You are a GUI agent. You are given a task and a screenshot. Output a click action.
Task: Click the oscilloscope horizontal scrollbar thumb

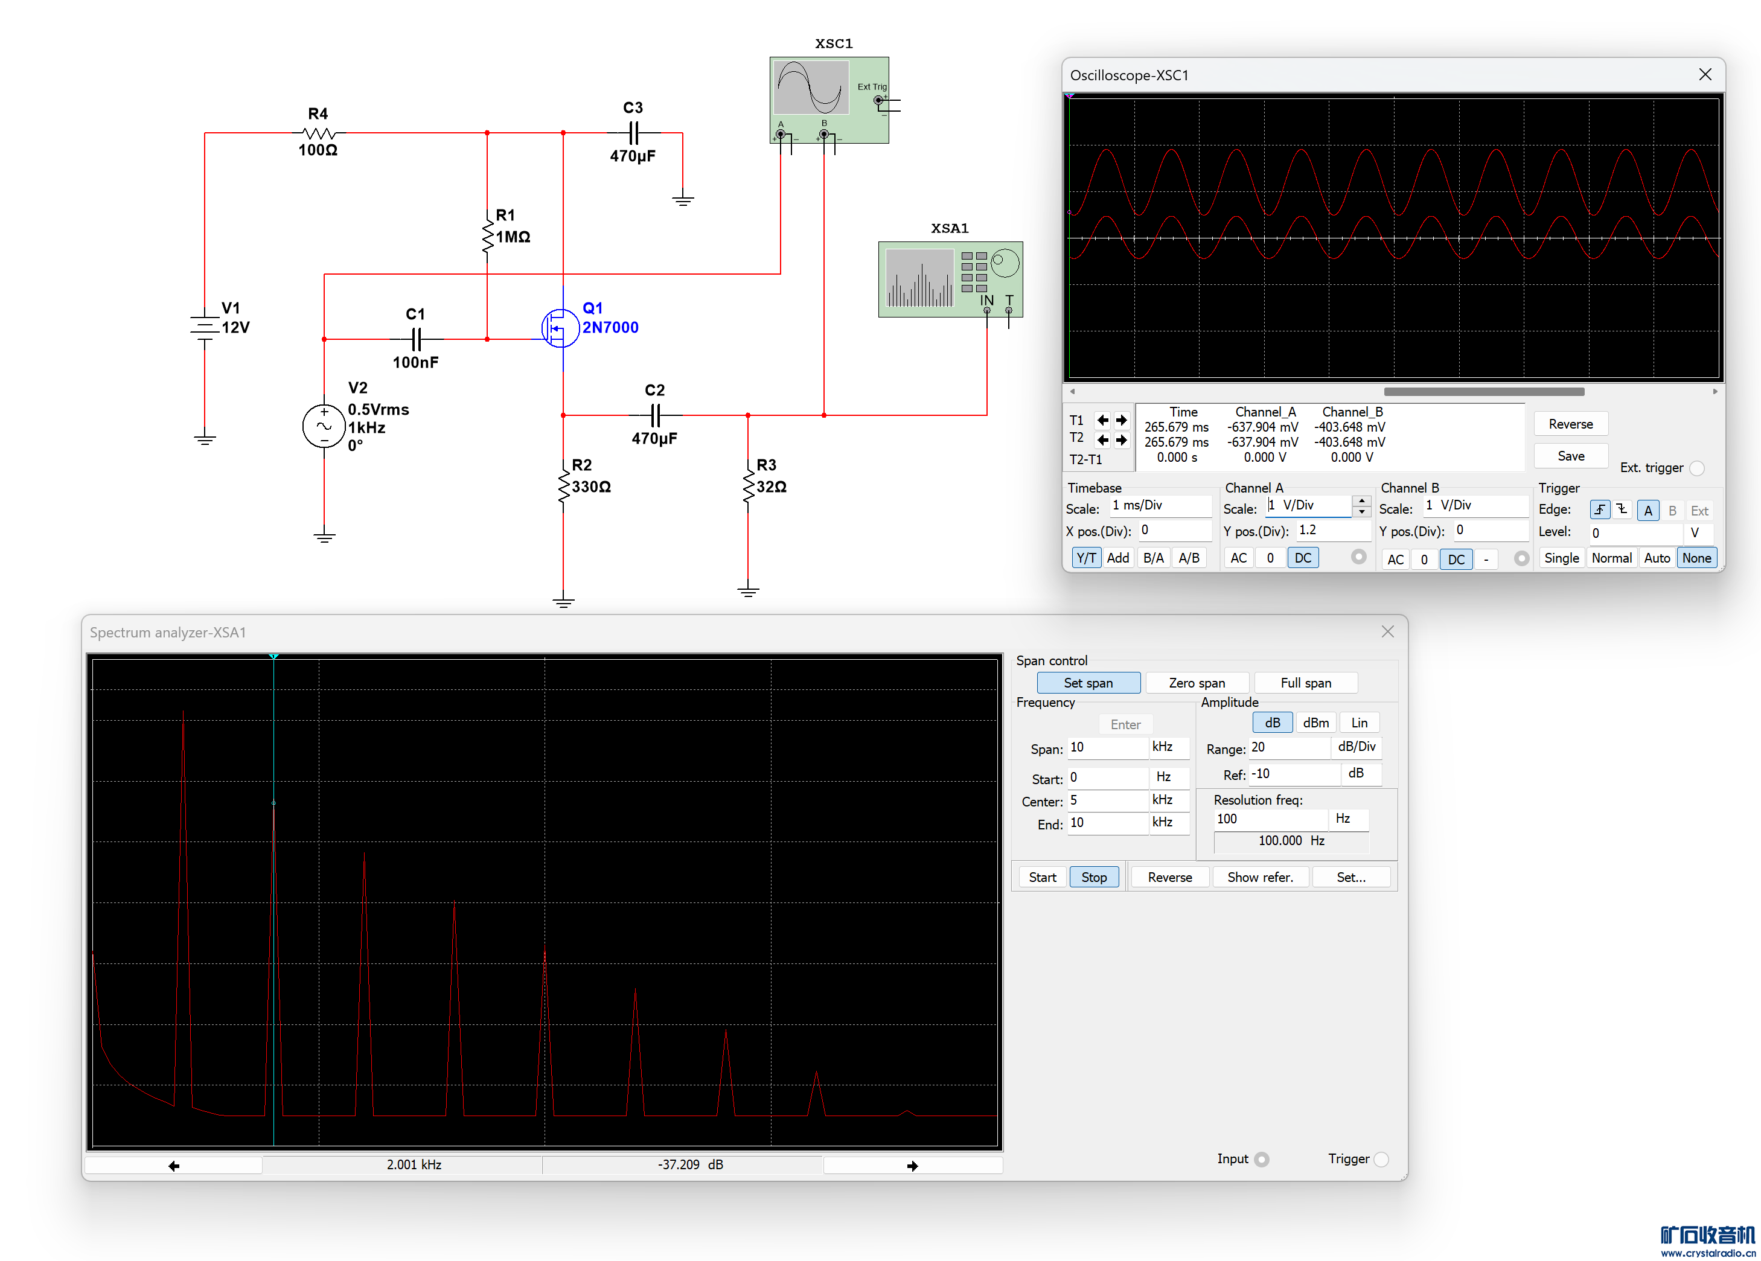click(x=1484, y=391)
